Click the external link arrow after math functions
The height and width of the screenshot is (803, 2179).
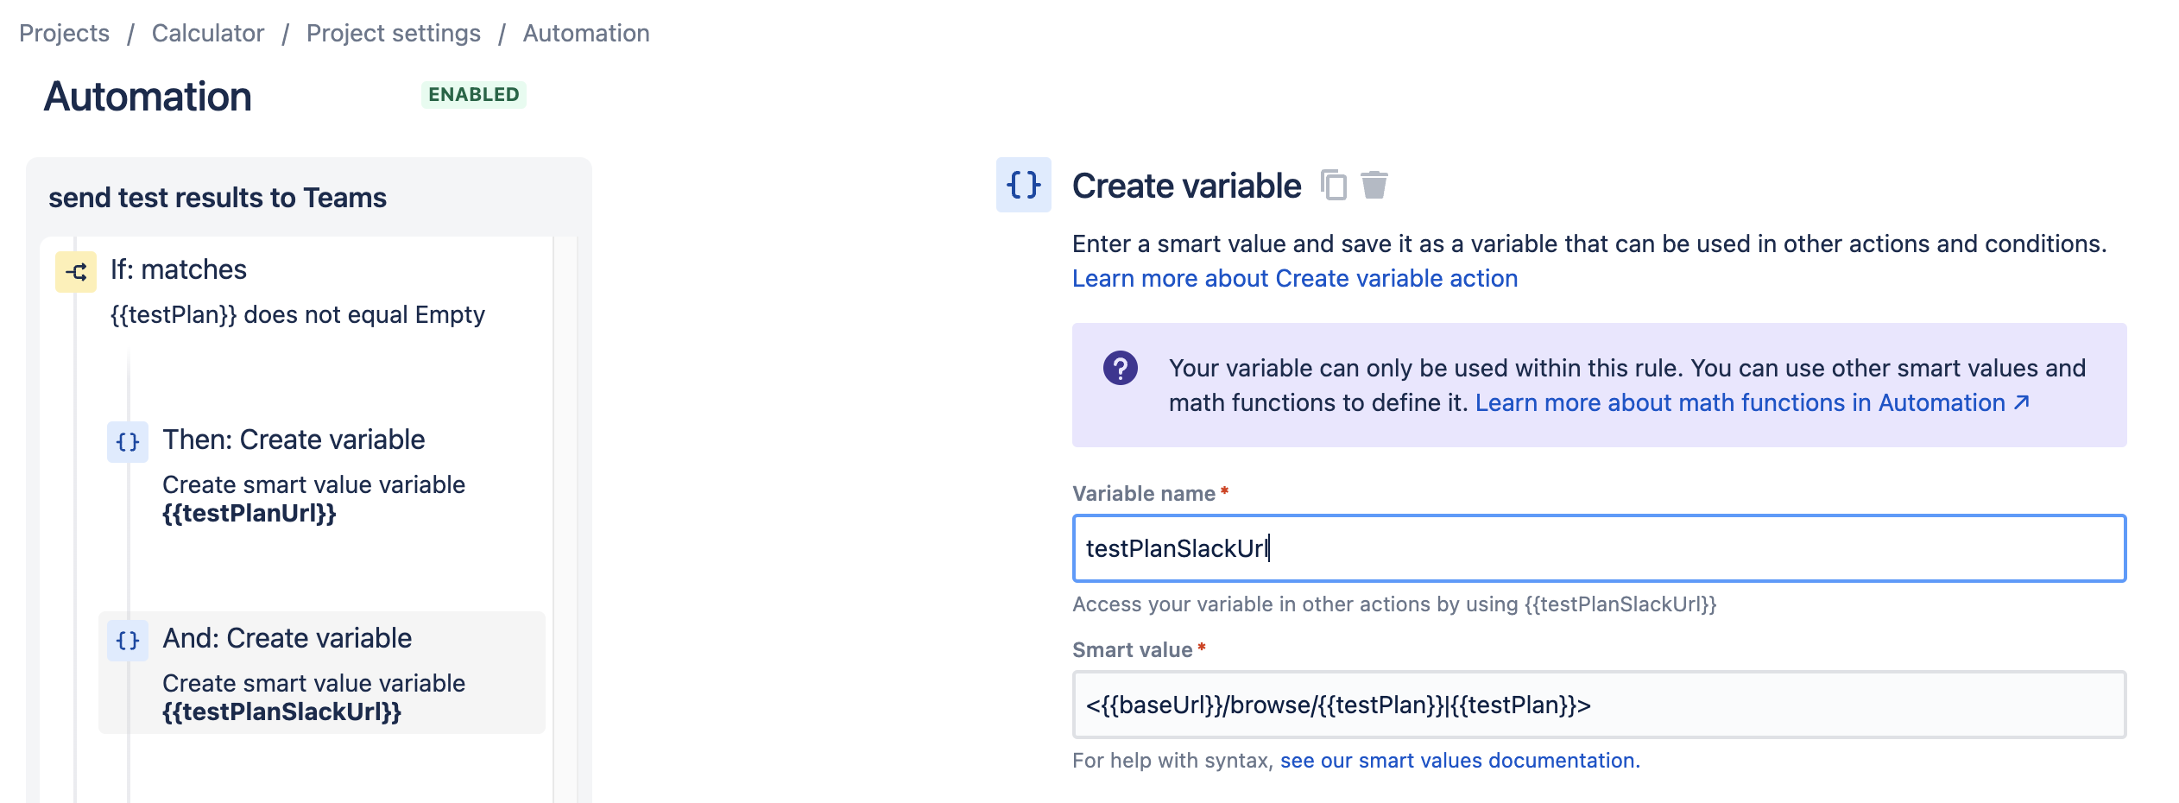tap(2022, 402)
